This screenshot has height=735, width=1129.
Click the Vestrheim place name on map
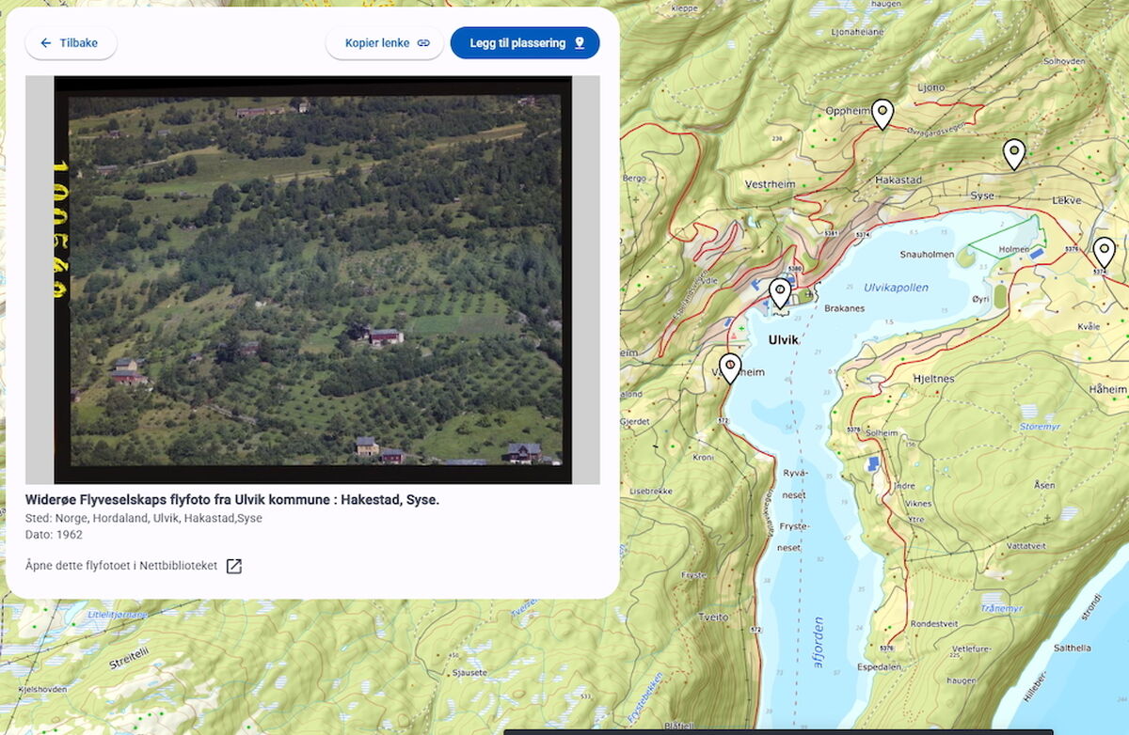pos(771,185)
